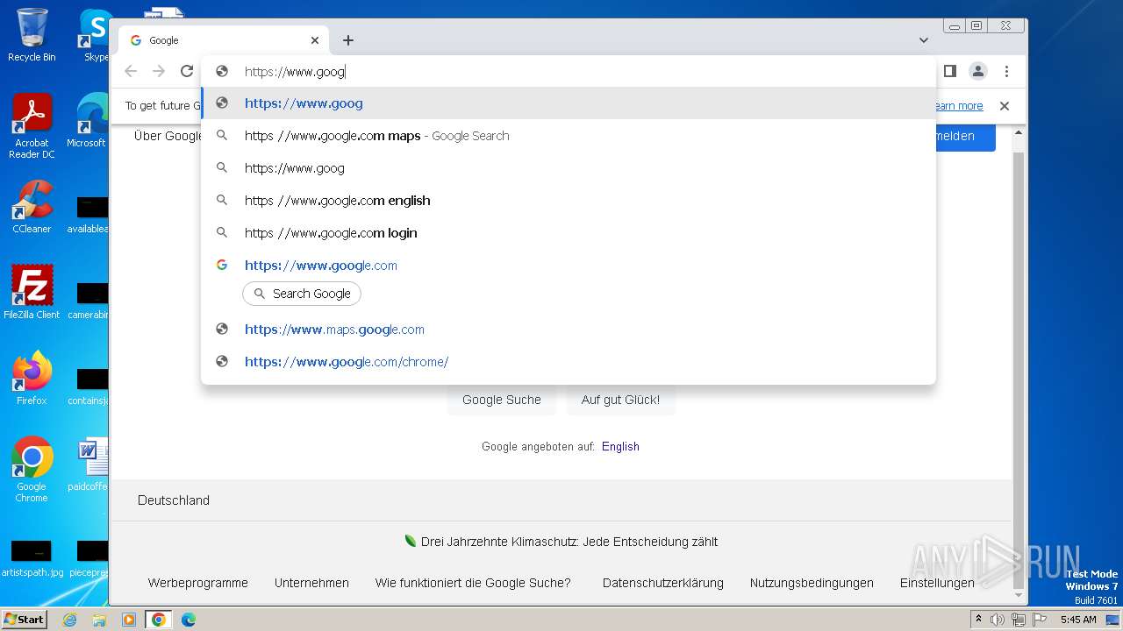The width and height of the screenshot is (1123, 631).
Task: Open the Acrobat Reader DC desktop icon
Action: 32,127
